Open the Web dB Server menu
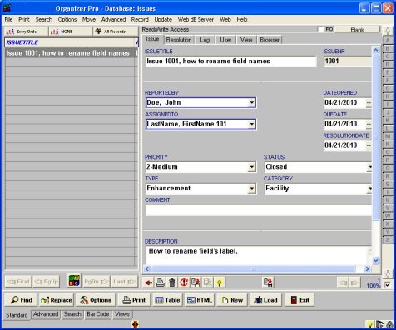The height and width of the screenshot is (330, 396). click(x=196, y=20)
